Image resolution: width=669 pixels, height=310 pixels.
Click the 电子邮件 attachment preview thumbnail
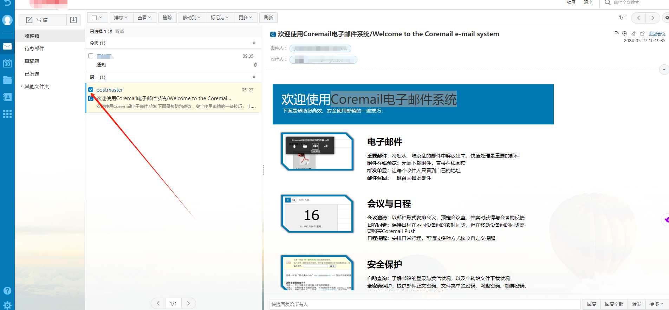(317, 151)
